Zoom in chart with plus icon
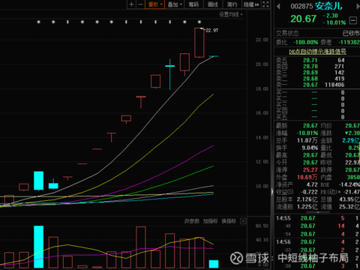This screenshot has width=360, height=270. coord(131,4)
